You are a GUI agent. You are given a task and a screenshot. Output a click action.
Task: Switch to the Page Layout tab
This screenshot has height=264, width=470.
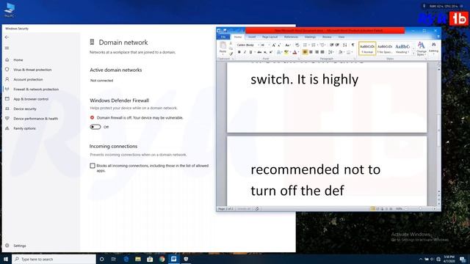point(270,37)
